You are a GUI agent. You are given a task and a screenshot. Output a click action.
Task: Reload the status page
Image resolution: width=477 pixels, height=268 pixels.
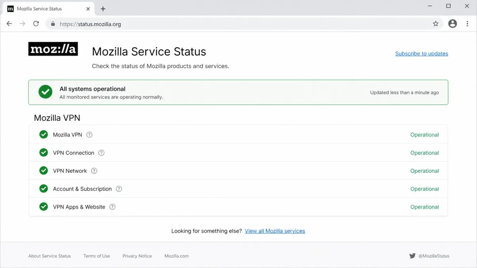(36, 24)
